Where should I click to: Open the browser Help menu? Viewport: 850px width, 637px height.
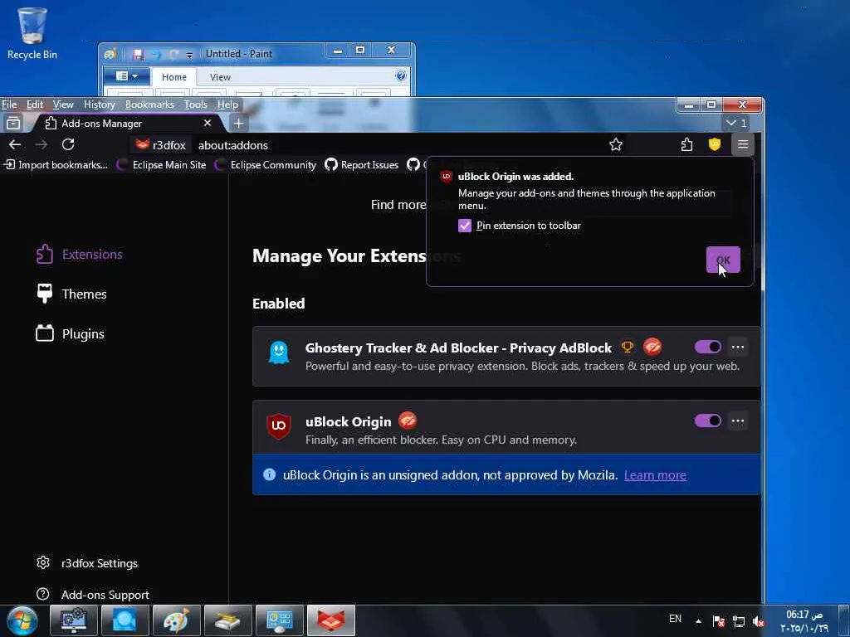point(227,105)
